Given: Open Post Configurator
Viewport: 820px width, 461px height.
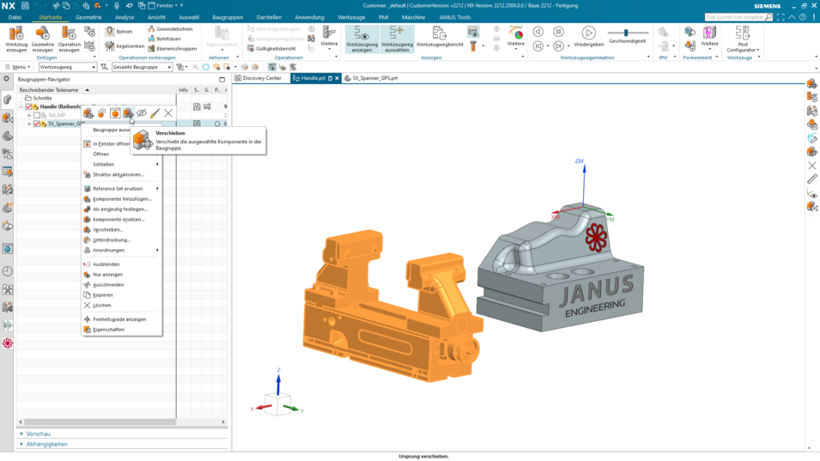Looking at the screenshot, I should pos(743,39).
